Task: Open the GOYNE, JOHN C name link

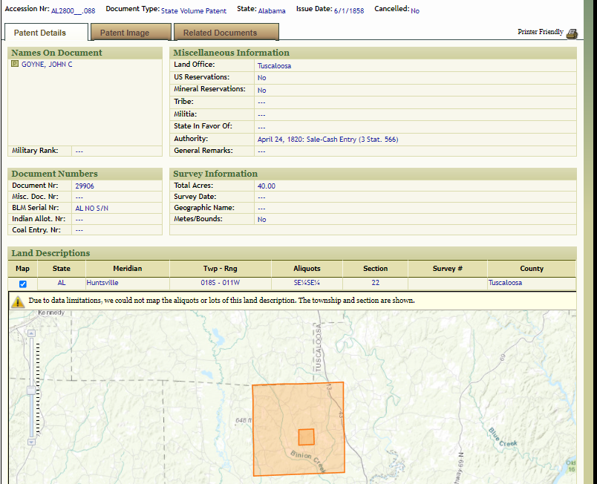Action: click(x=47, y=65)
